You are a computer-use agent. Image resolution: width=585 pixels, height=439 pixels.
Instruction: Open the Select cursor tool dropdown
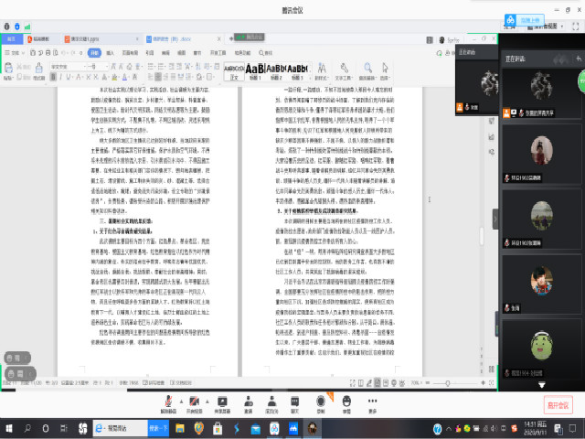pos(385,71)
